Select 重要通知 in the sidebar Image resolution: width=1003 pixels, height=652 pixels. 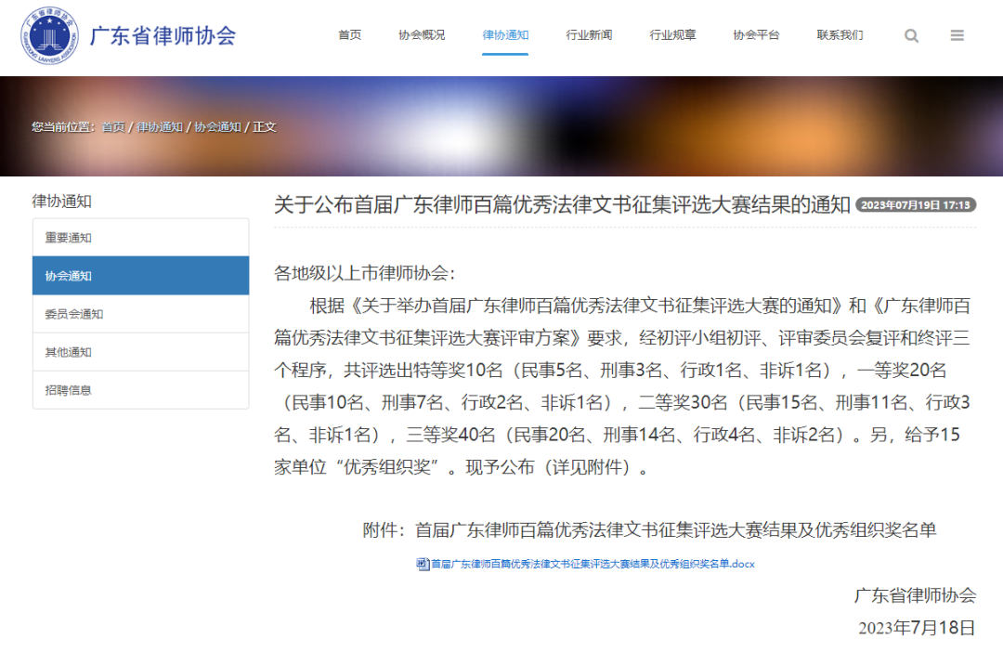point(140,238)
